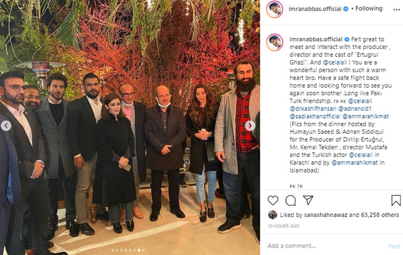Open the three-dot more options menu
Image resolution: width=403 pixels, height=255 pixels.
click(x=396, y=10)
